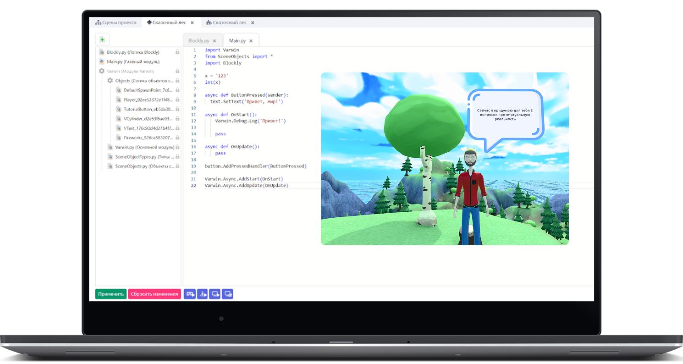Image resolution: width=683 pixels, height=364 pixels.
Task: Close the second Сказочный лес tab
Action: [253, 22]
